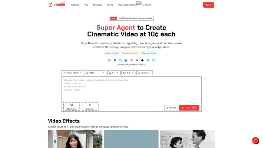The image size is (263, 148).
Task: Click the Random prompt button
Action: pos(171,108)
